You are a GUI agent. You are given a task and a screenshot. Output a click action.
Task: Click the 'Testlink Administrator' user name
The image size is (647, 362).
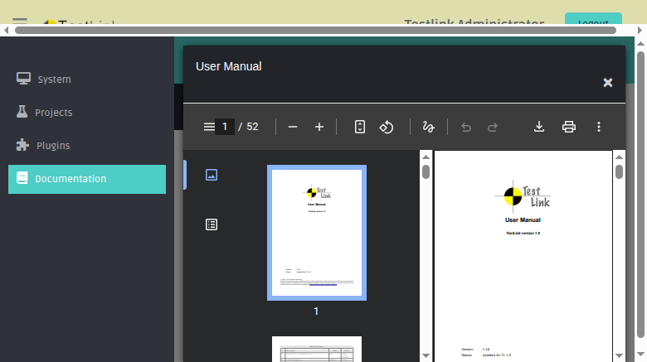click(x=474, y=21)
